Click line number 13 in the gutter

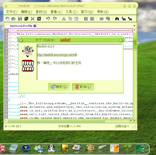pyautogui.click(x=6, y=74)
